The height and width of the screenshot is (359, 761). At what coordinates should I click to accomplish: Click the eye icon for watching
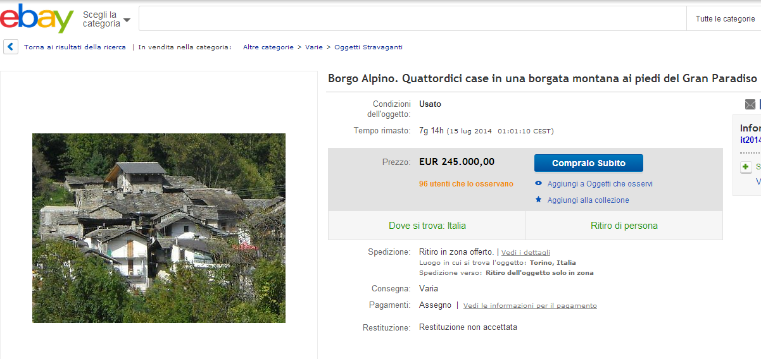click(x=539, y=184)
